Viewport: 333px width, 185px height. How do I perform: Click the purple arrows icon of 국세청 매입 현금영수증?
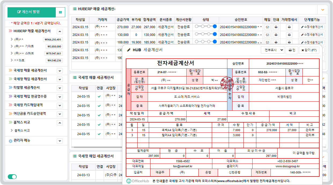click(10, 96)
